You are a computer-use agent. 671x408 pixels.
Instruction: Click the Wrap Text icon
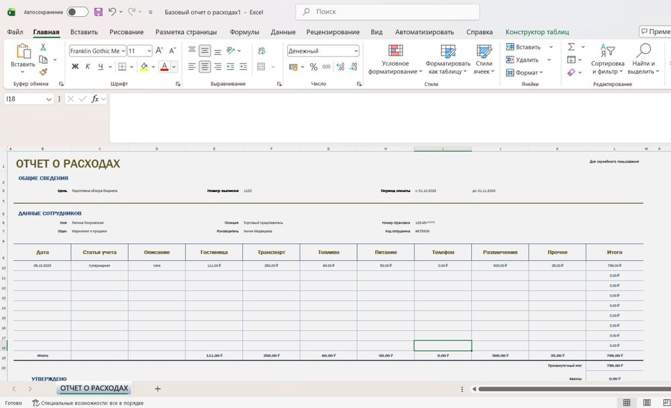pos(262,51)
